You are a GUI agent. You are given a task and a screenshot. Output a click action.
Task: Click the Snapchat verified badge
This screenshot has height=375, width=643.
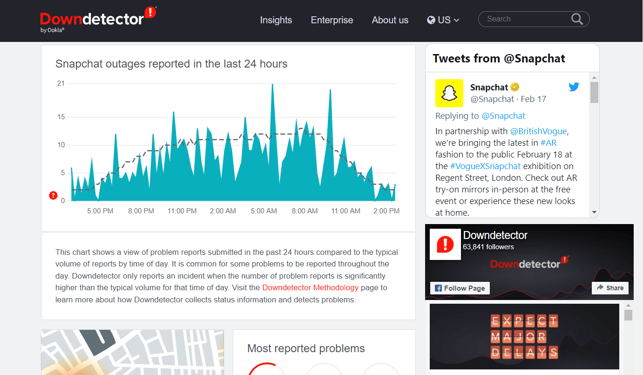tap(515, 87)
